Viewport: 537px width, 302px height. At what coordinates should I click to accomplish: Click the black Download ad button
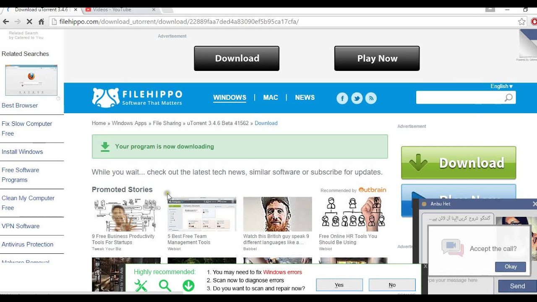coord(237,58)
